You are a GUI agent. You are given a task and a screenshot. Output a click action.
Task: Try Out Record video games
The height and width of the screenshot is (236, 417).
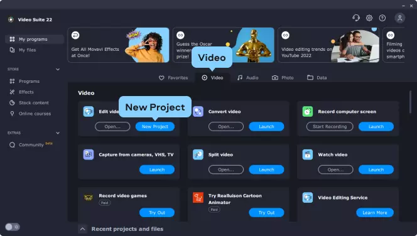click(x=157, y=213)
